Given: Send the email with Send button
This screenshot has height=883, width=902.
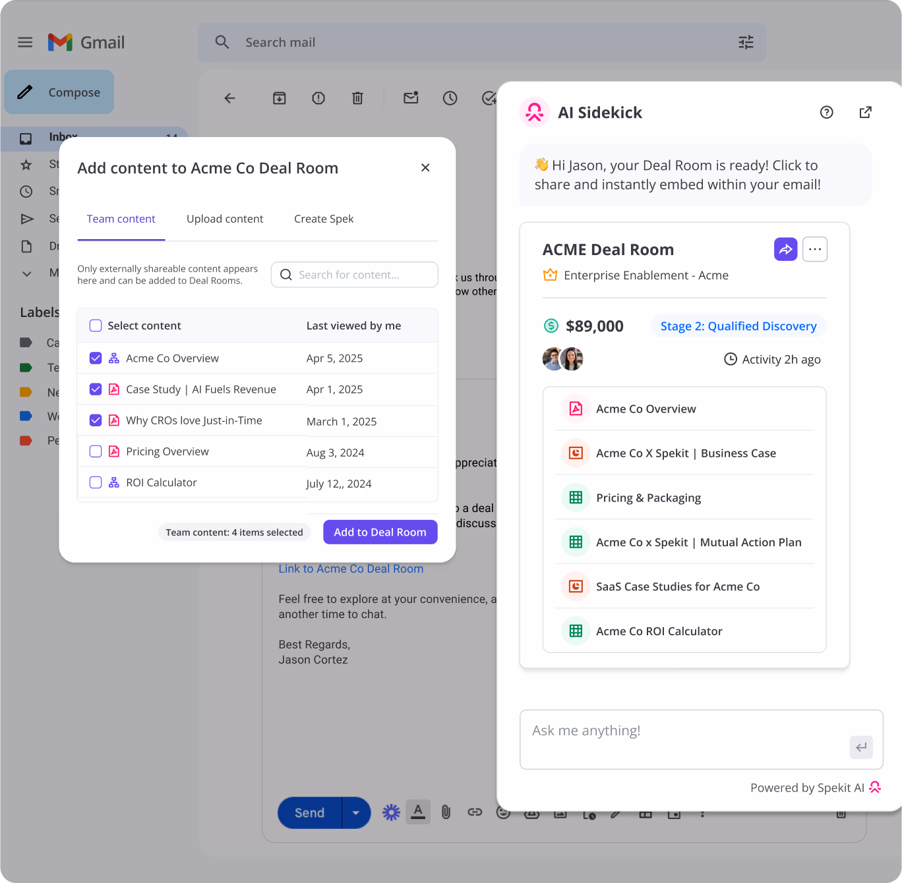Looking at the screenshot, I should pyautogui.click(x=310, y=812).
